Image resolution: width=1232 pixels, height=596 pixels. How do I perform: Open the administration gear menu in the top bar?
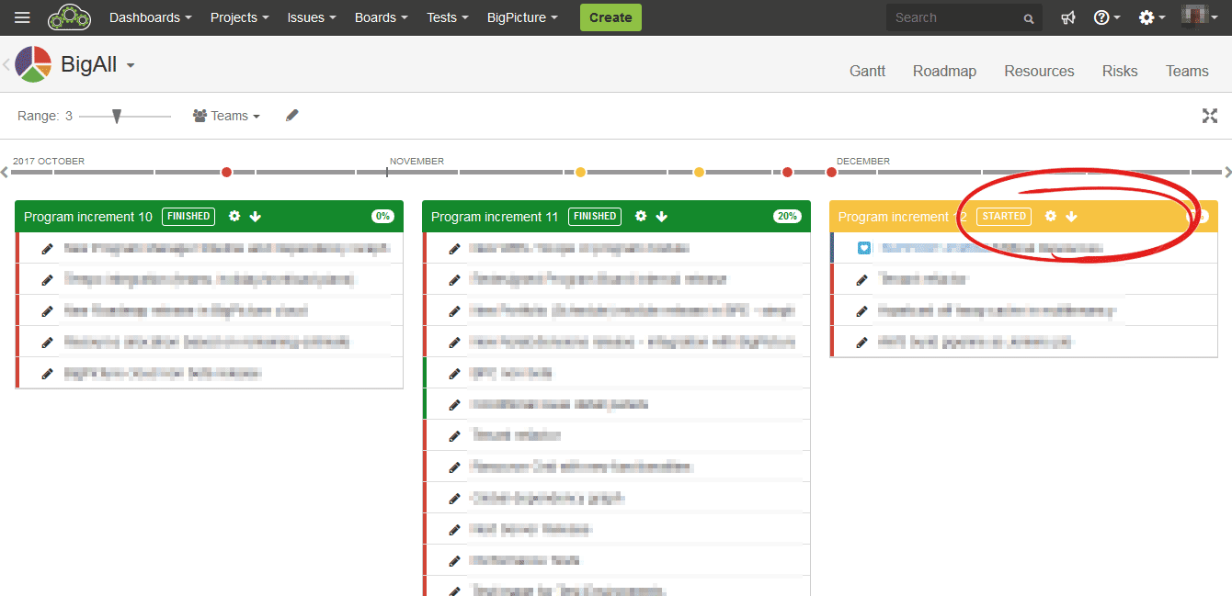(x=1151, y=17)
